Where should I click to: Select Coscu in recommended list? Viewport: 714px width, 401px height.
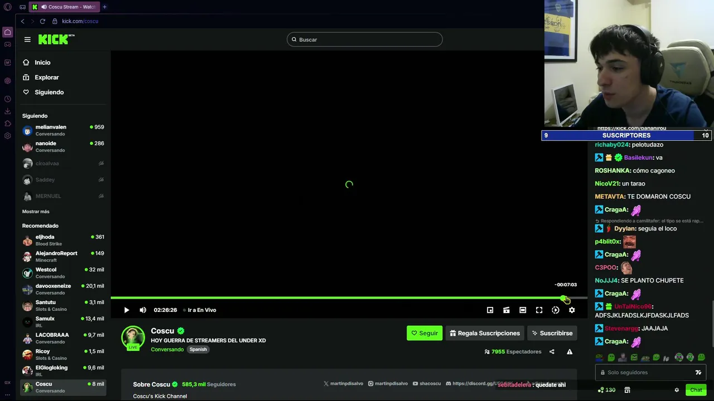pyautogui.click(x=63, y=387)
